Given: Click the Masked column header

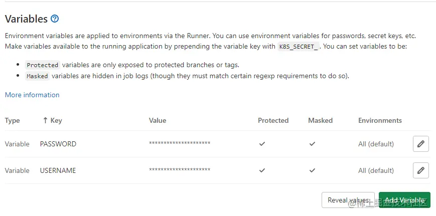Looking at the screenshot, I should click(x=320, y=120).
